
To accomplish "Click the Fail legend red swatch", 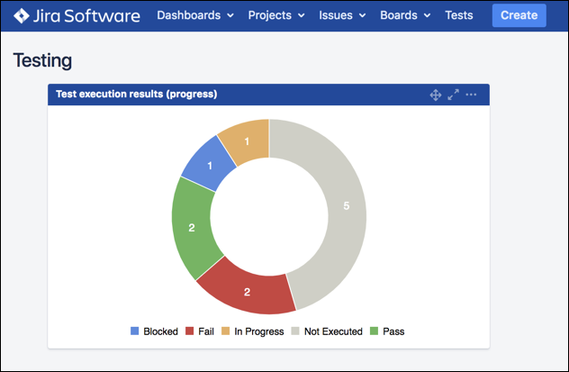I will (189, 331).
